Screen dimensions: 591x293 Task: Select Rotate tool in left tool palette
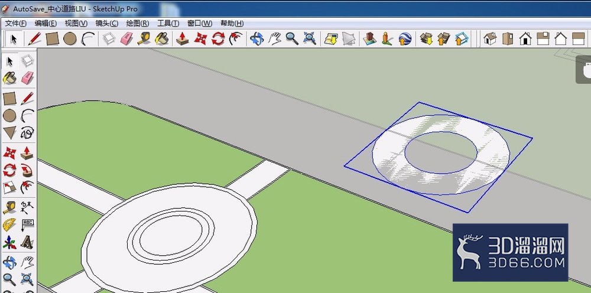click(x=9, y=170)
